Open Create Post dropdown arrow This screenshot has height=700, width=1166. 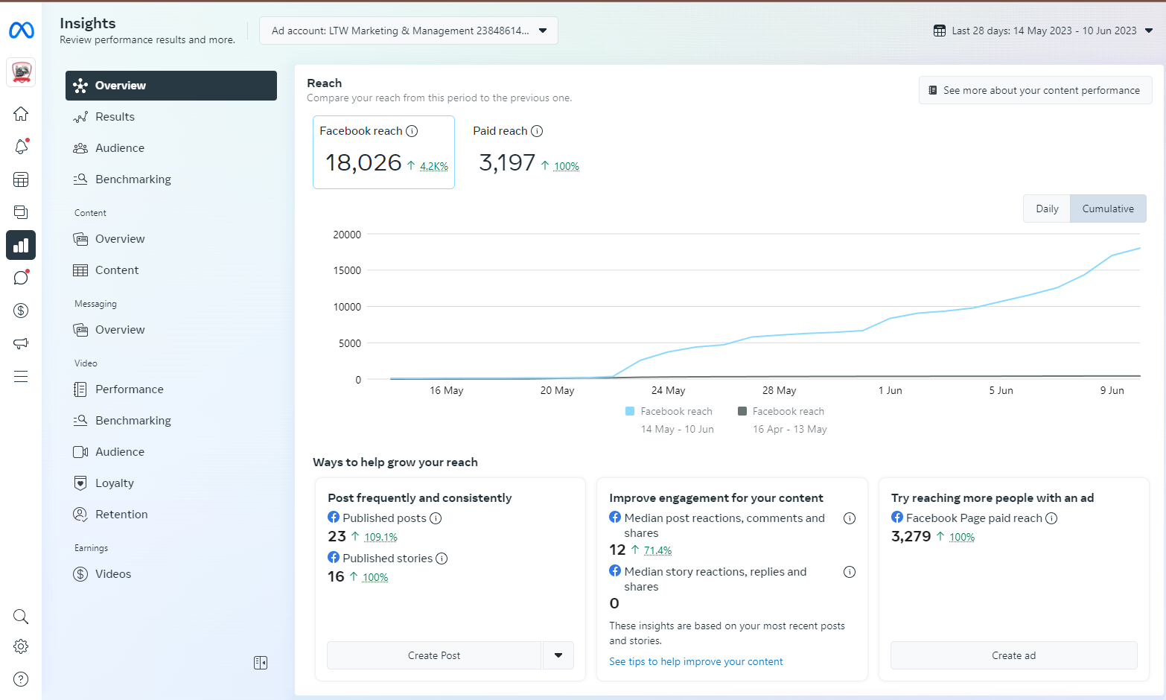click(558, 655)
